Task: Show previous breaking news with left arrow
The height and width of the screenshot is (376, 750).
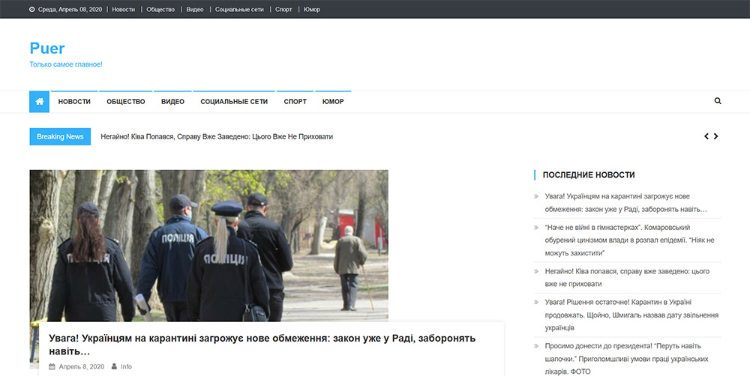Action: (x=706, y=136)
